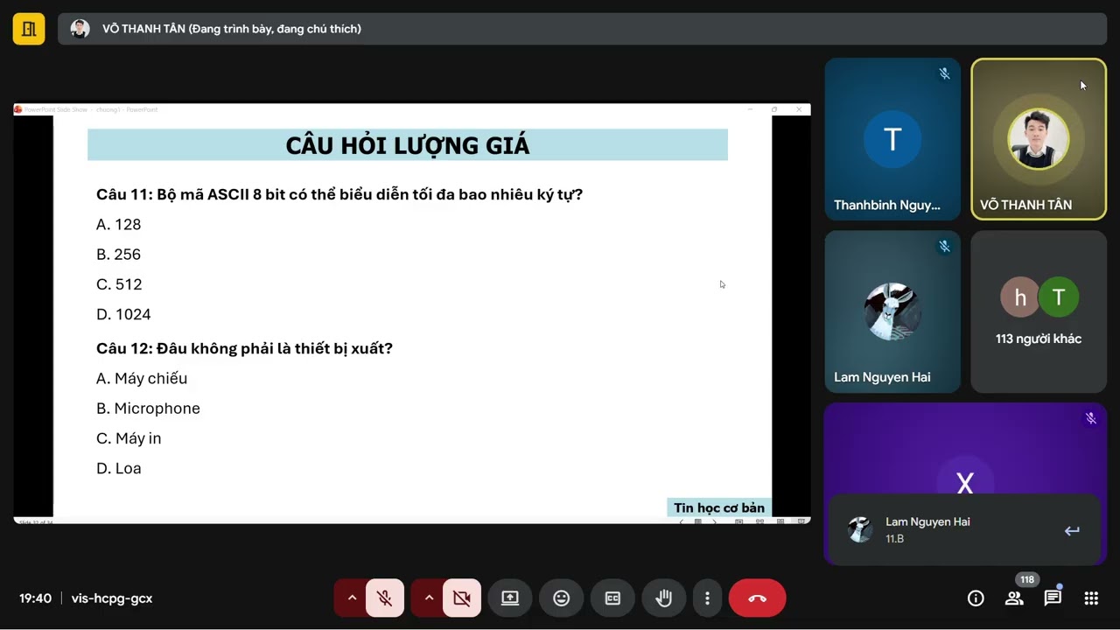Select answer A. 128
Screen dimensions: 1120x630
(118, 225)
